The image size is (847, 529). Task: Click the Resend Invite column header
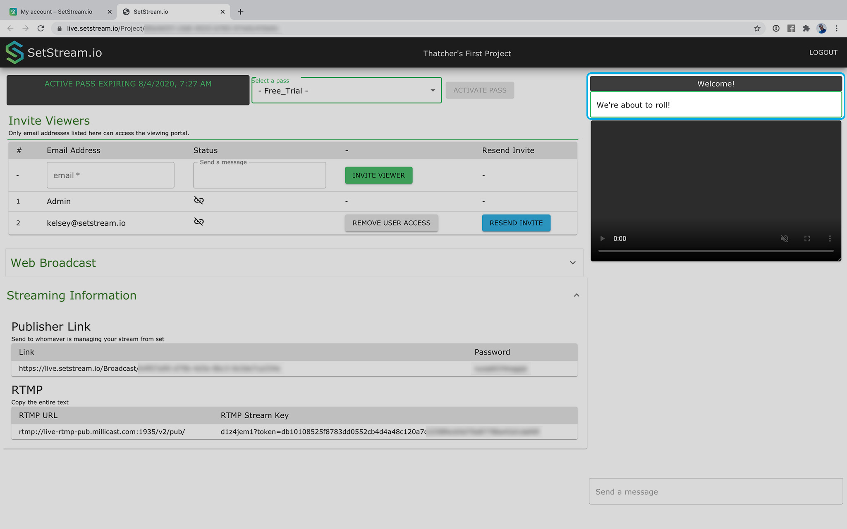pos(508,150)
